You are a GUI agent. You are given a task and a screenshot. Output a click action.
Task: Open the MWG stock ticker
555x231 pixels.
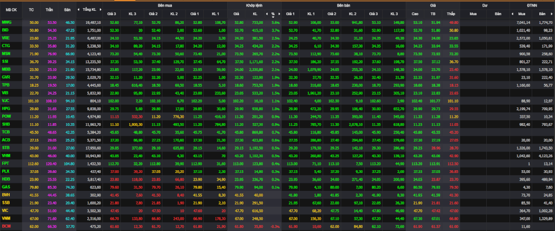(x=7, y=22)
